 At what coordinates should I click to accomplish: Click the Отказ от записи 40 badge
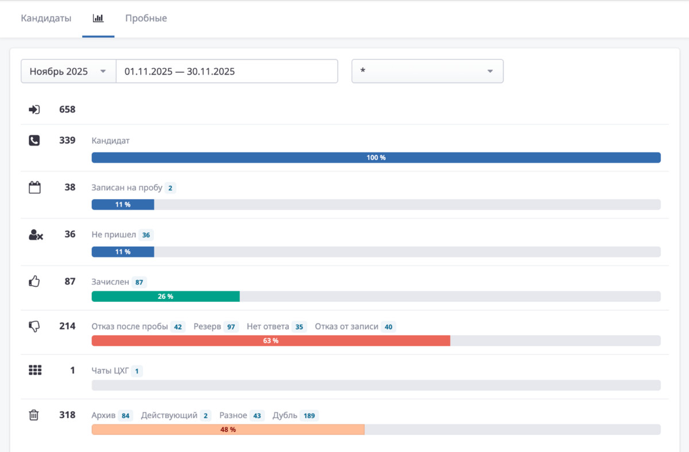pos(388,327)
